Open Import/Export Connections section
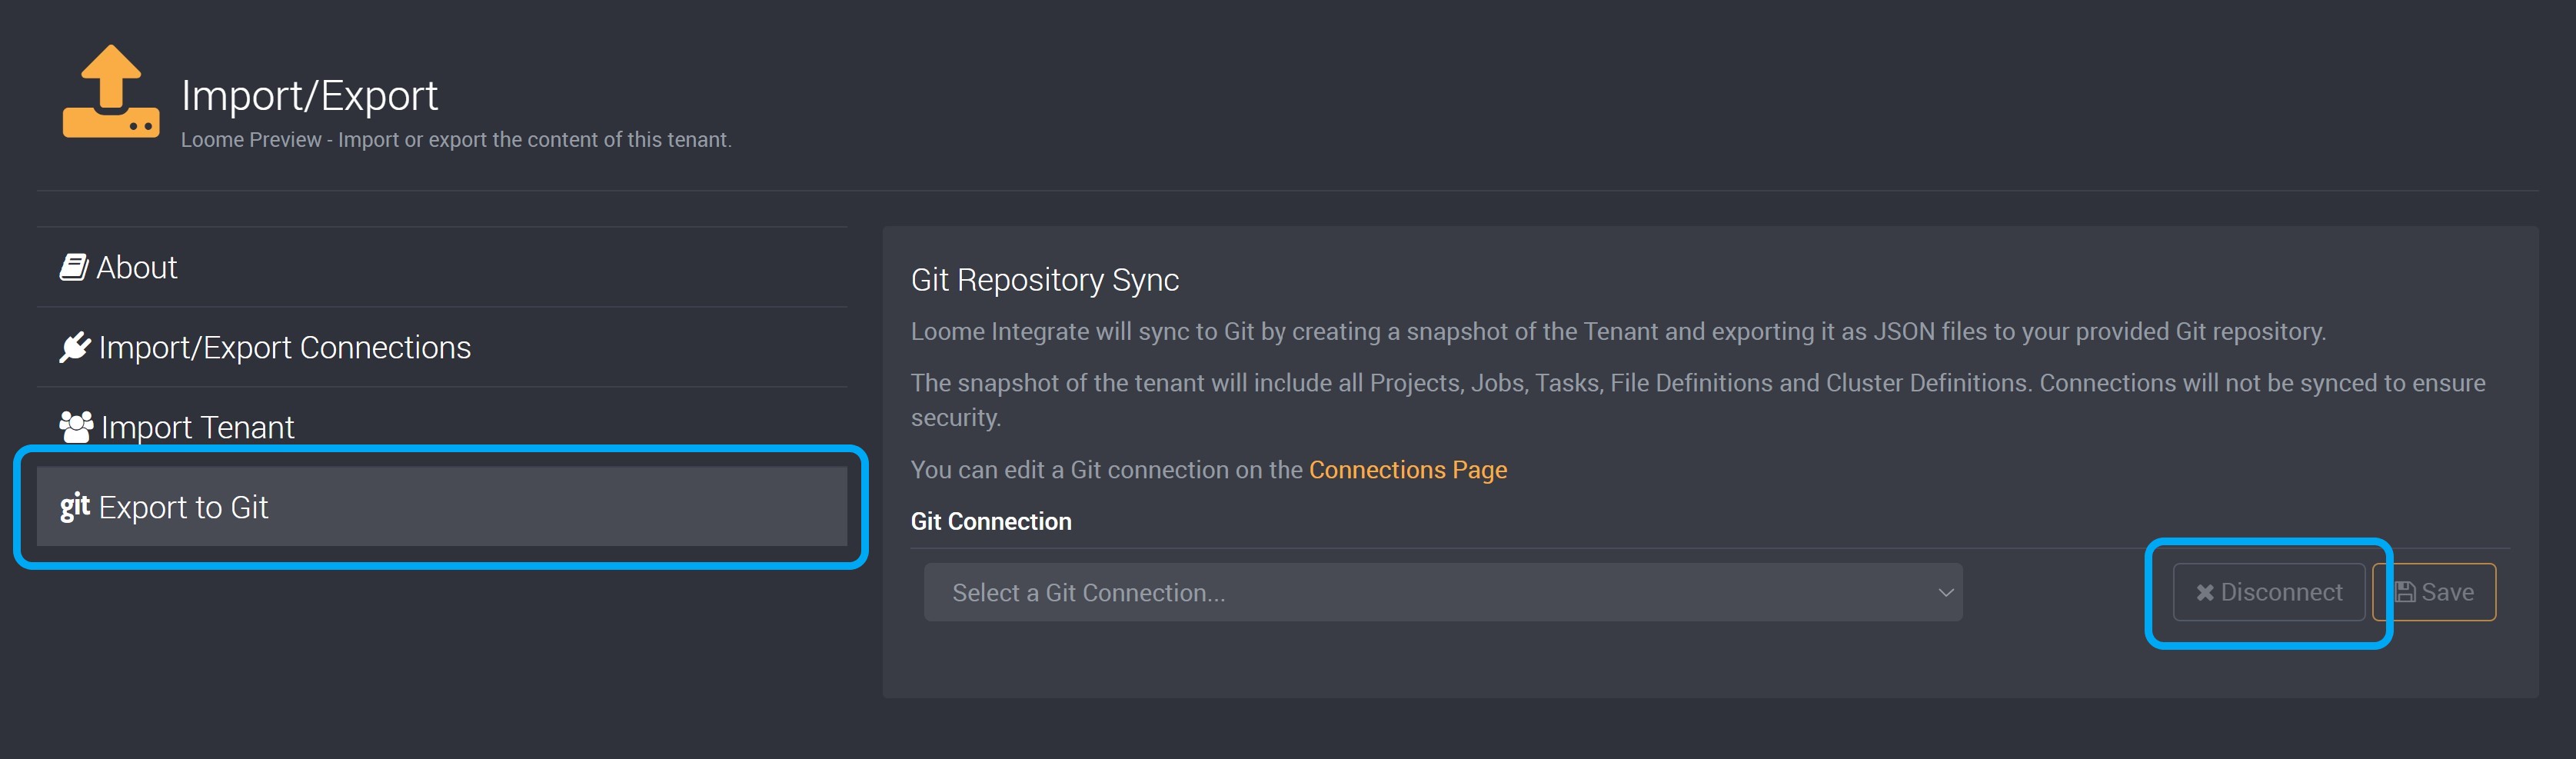The height and width of the screenshot is (759, 2576). [x=442, y=347]
